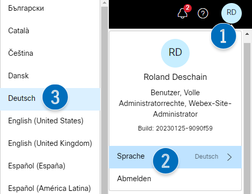Click the language list scrollbar up arrow

(104, 3)
